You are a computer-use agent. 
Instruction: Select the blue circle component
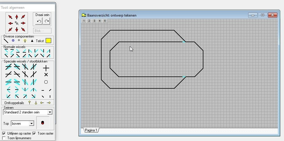pyautogui.click(x=13, y=40)
